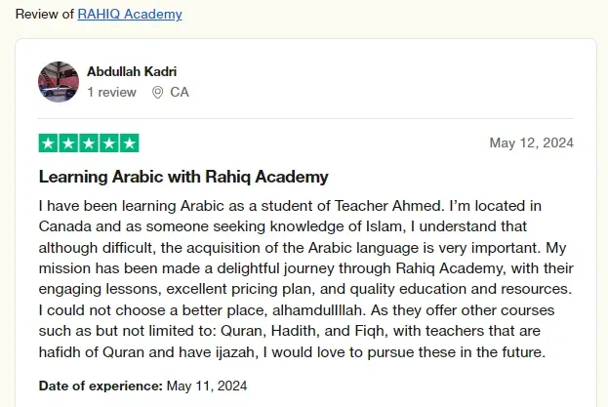Click the fourth green rating star

[x=109, y=143]
